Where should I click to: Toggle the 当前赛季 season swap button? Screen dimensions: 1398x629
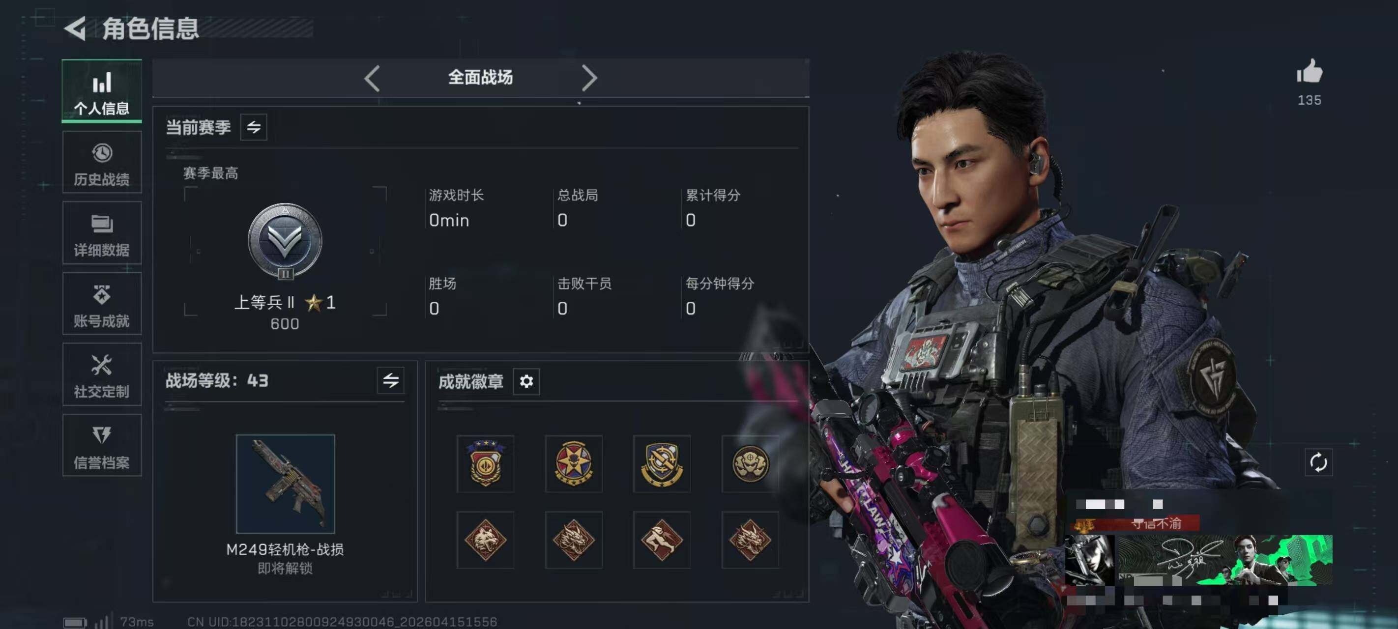tap(254, 128)
